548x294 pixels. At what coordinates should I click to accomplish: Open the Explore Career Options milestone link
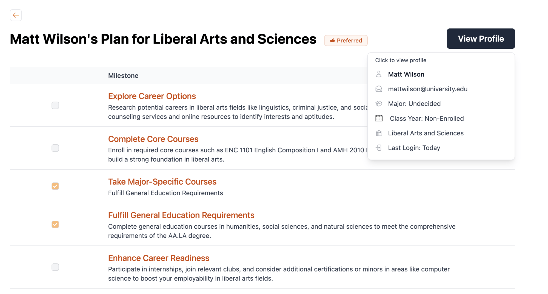(x=152, y=96)
